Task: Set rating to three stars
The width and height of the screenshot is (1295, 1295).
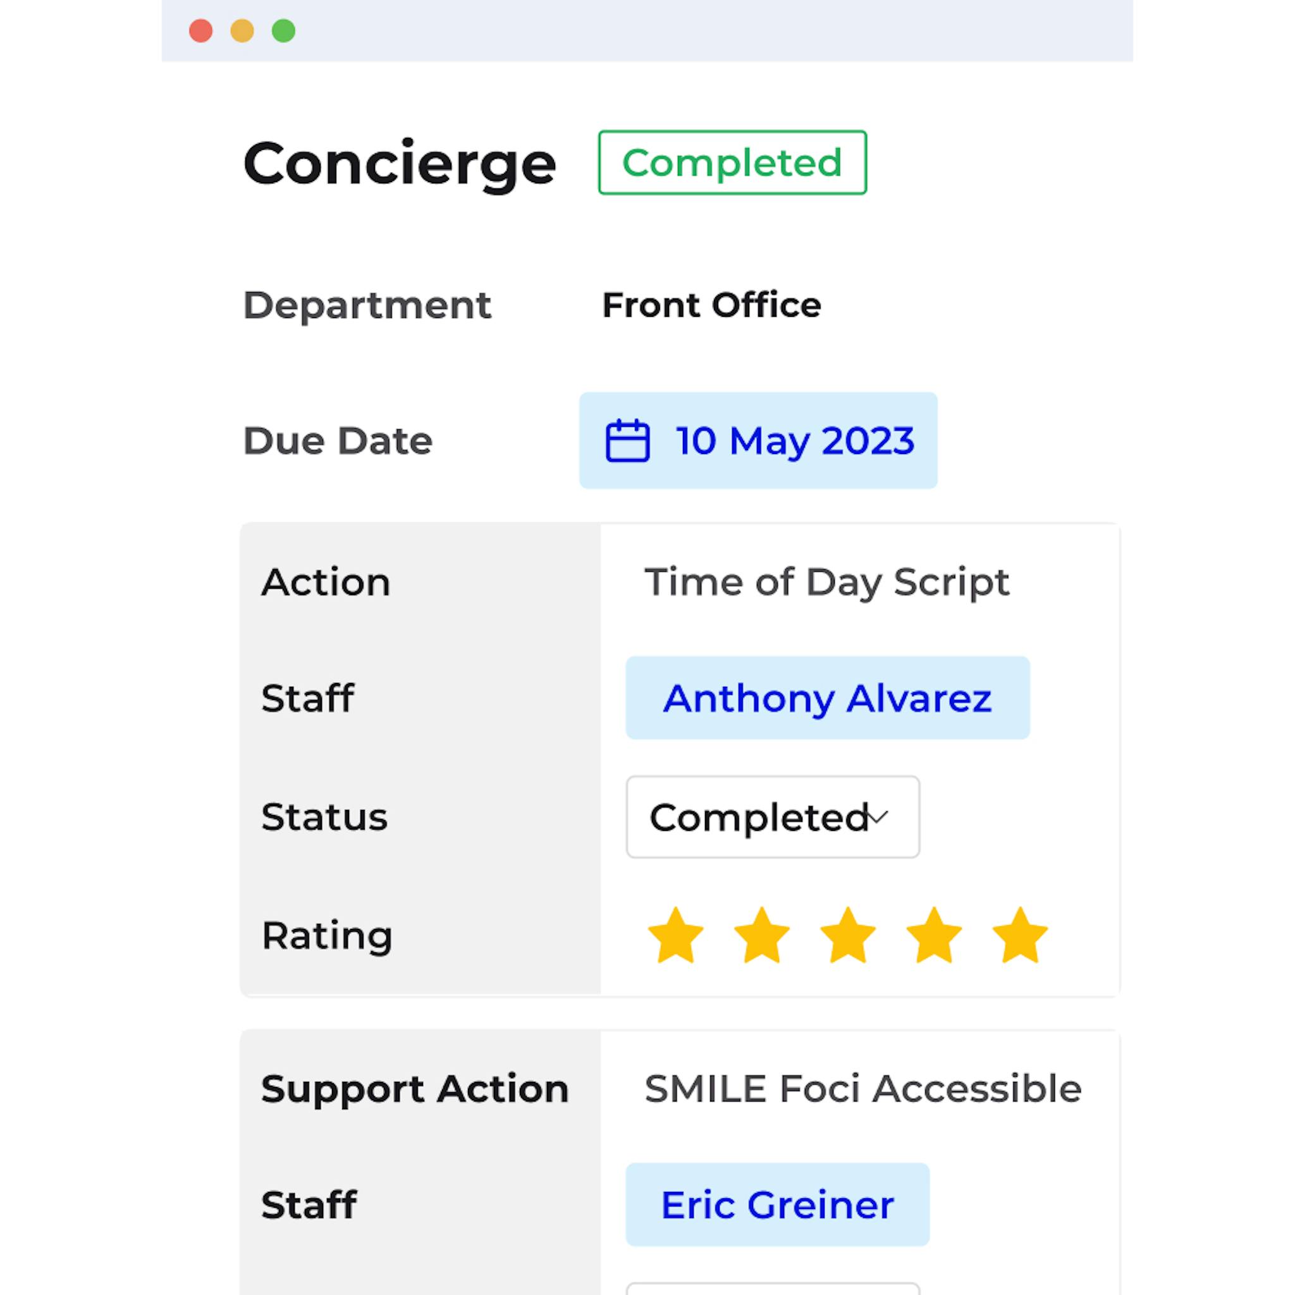Action: coord(848,935)
